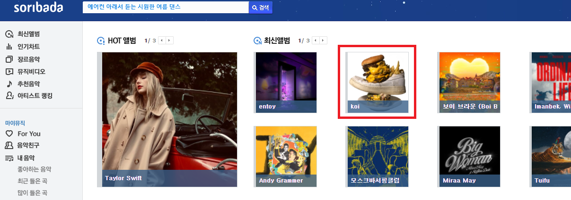Show previous 최신앨범 page arrow
The image size is (571, 200).
click(316, 41)
